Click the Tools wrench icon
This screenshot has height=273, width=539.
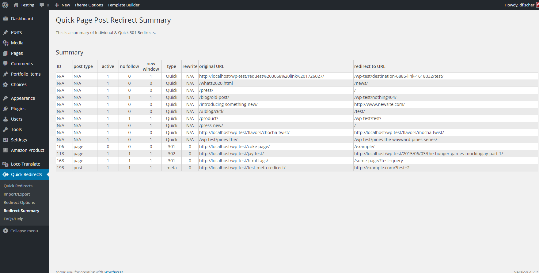tap(6, 129)
